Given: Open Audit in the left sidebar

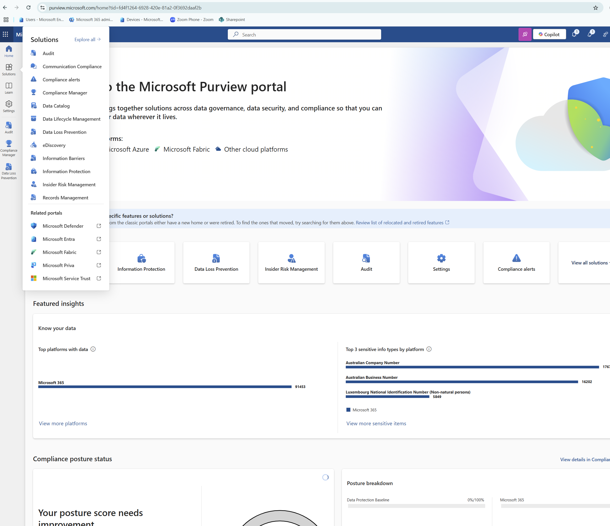Looking at the screenshot, I should [9, 128].
